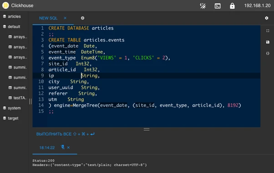Image resolution: width=274 pixels, height=173 pixels.
Task: Click the 'city' column name
Action: coord(54,81)
